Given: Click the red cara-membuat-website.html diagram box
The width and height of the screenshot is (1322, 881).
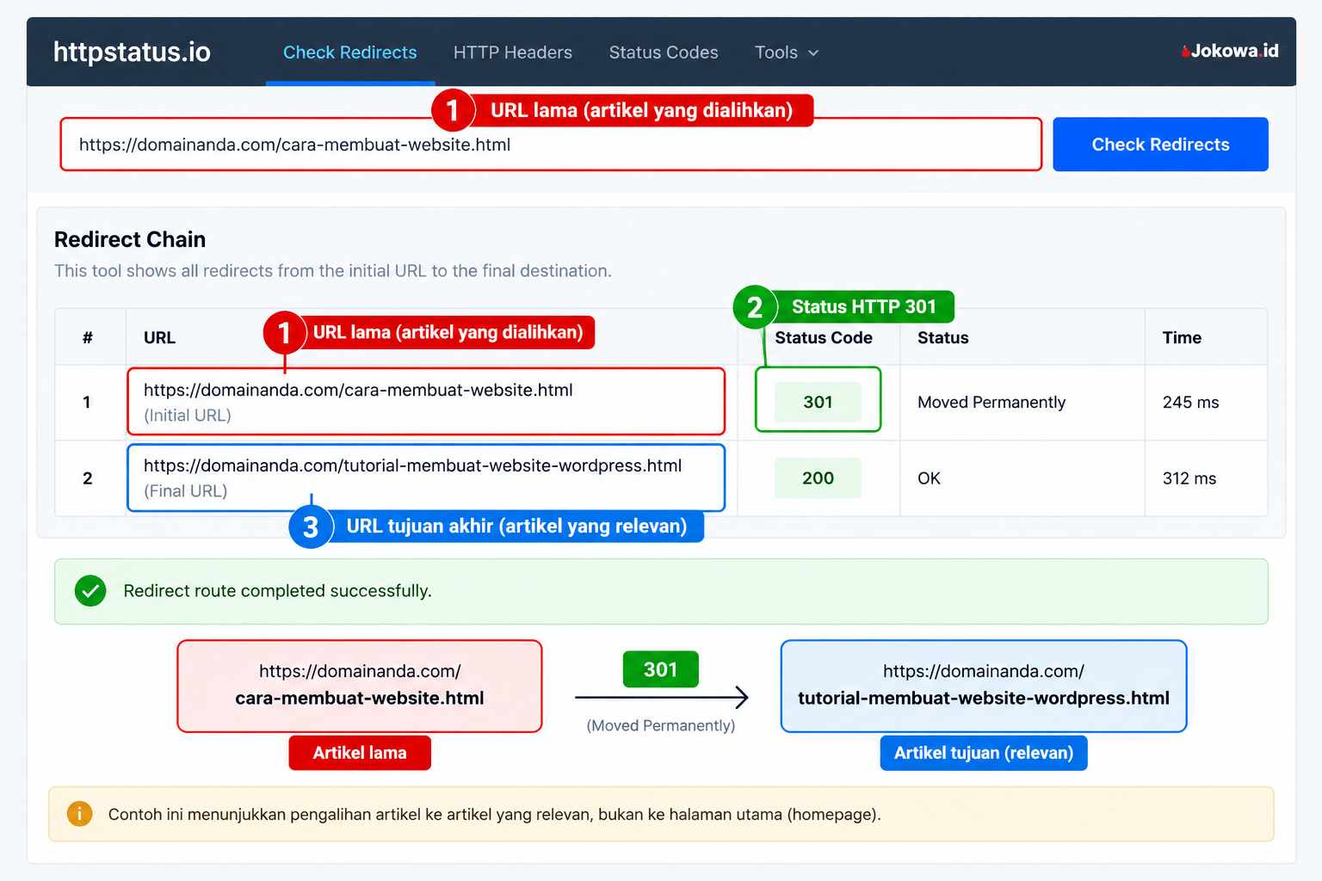Looking at the screenshot, I should 360,686.
